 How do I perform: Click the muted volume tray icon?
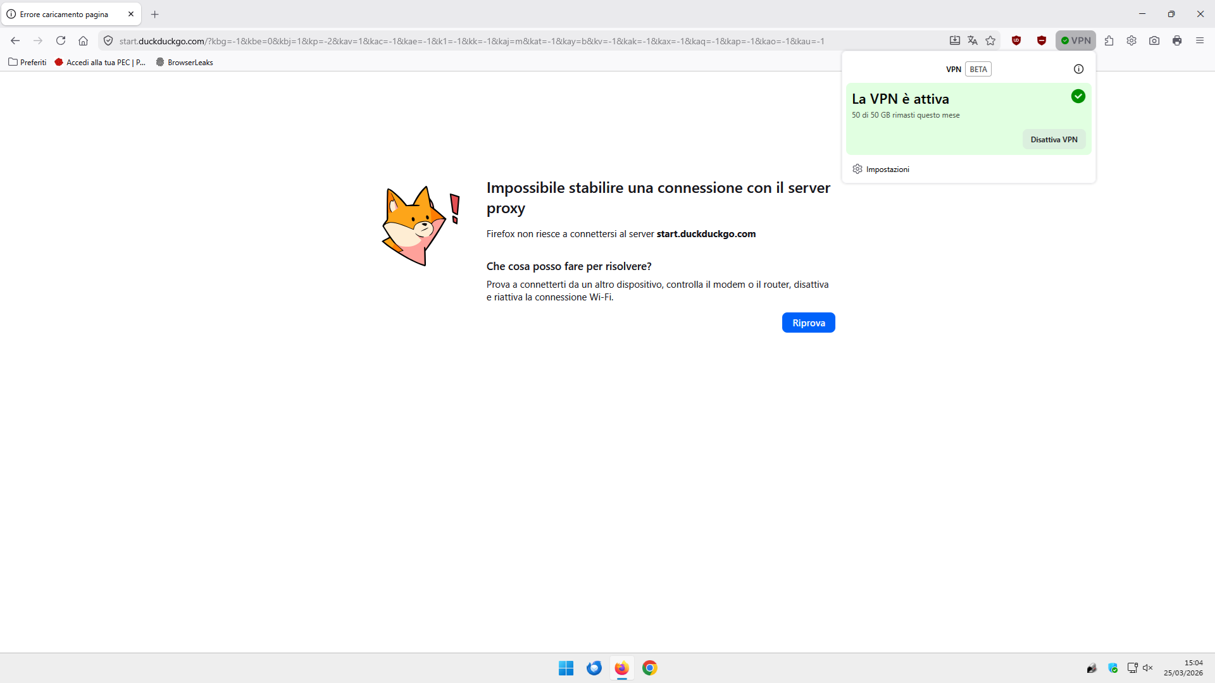[x=1148, y=668]
